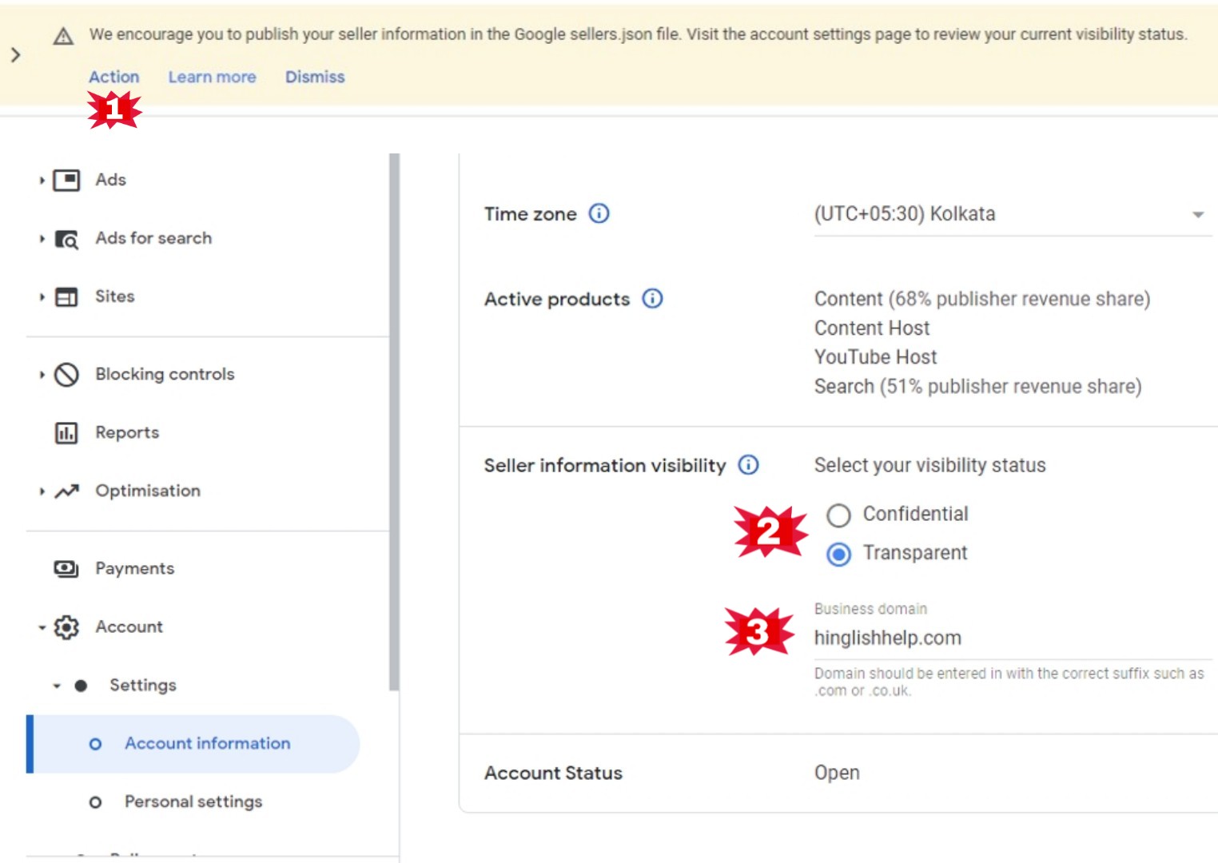Expand the notification banner chevron
This screenshot has width=1218, height=863.
15,55
